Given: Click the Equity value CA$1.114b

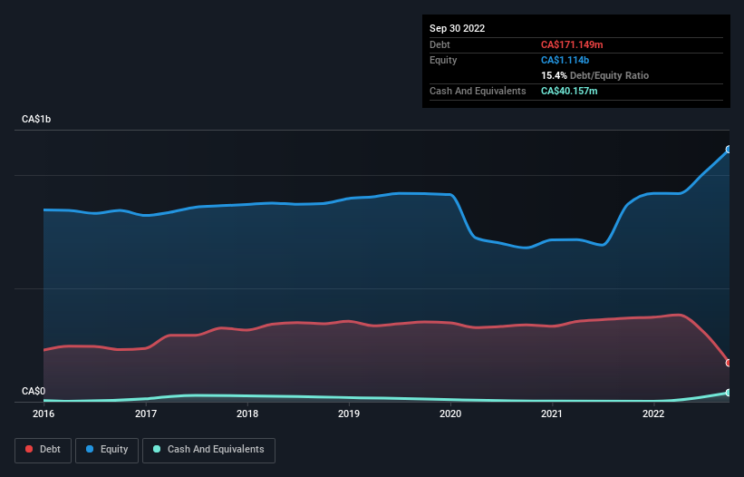Looking at the screenshot, I should click(x=565, y=60).
